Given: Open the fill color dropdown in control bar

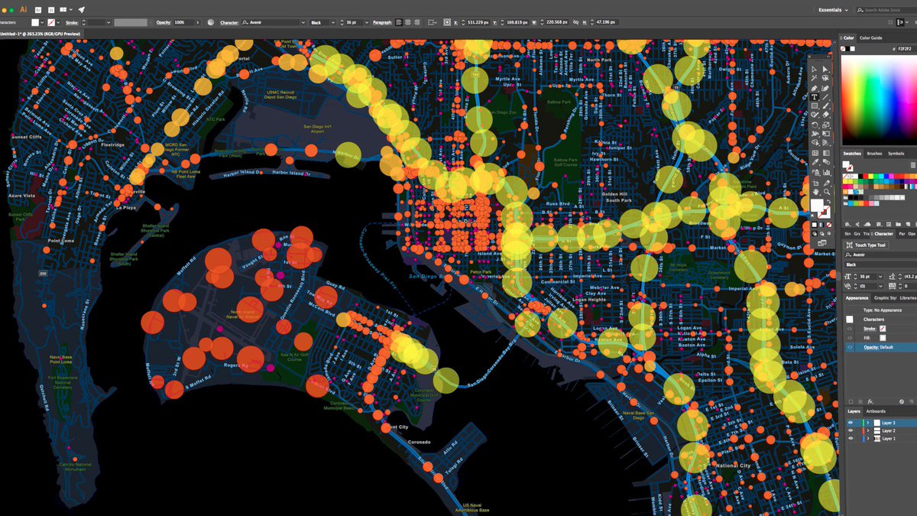Looking at the screenshot, I should pos(42,23).
